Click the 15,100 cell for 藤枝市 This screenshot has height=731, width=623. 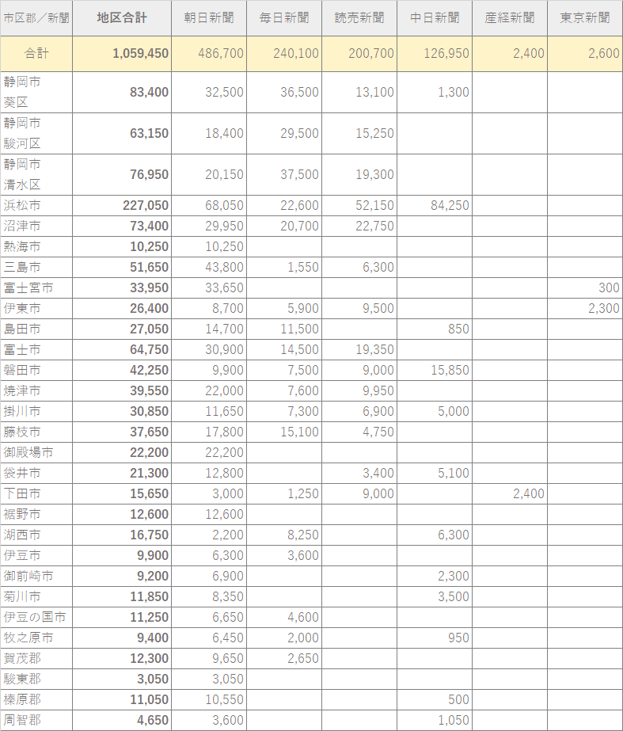pyautogui.click(x=284, y=432)
